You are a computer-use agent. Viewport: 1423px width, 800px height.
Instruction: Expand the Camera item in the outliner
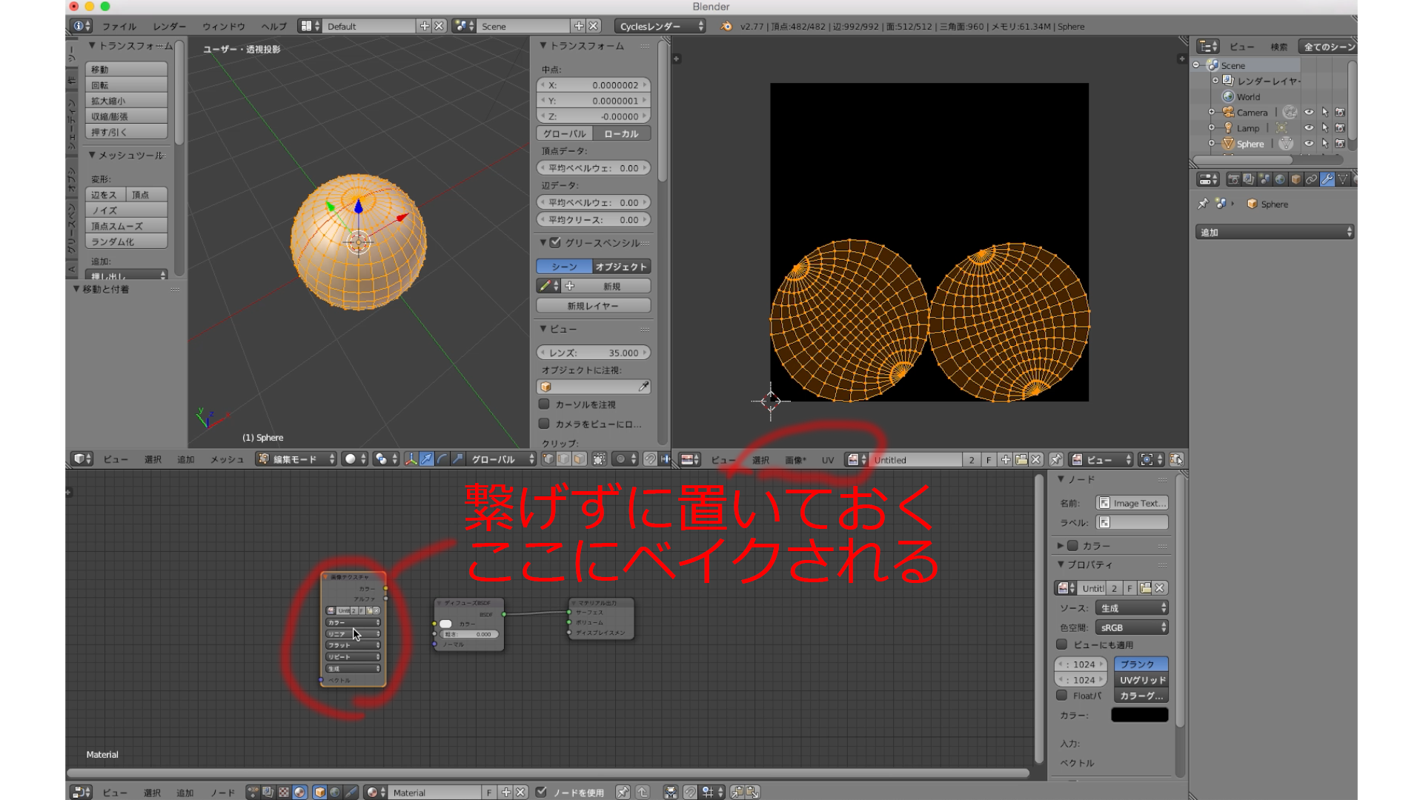click(1212, 113)
